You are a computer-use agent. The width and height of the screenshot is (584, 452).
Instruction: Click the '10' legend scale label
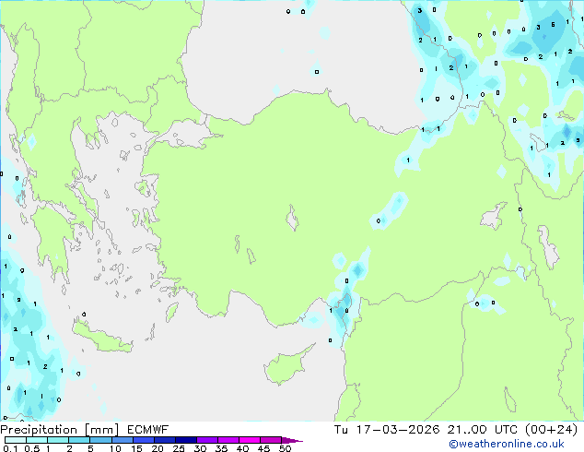115,448
